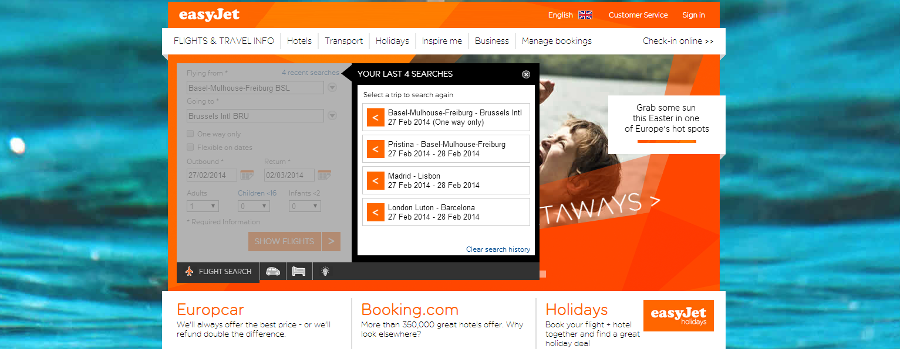Viewport: 900px width, 349px height.
Task: Click the Sign in link
Action: (693, 15)
